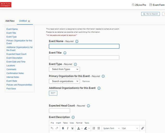This screenshot has width=165, height=133.
Task: Click the undo arrow in the editor
Action: click(x=52, y=128)
